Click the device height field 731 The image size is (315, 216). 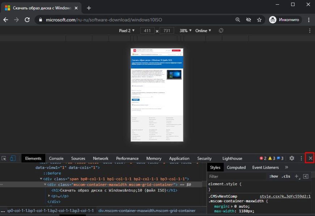coord(167,31)
